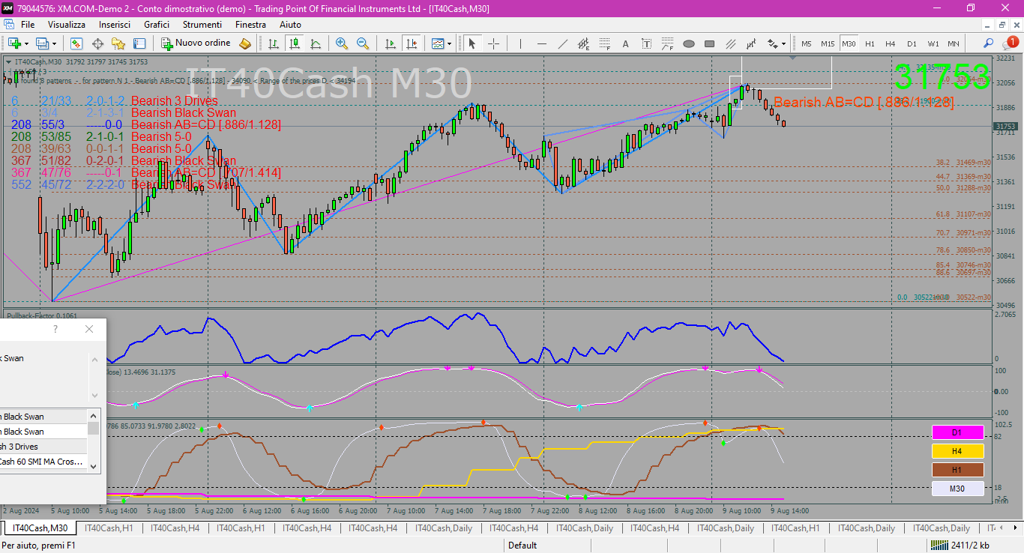1024x553 pixels.
Task: Select the crosshair tool
Action: [493, 43]
